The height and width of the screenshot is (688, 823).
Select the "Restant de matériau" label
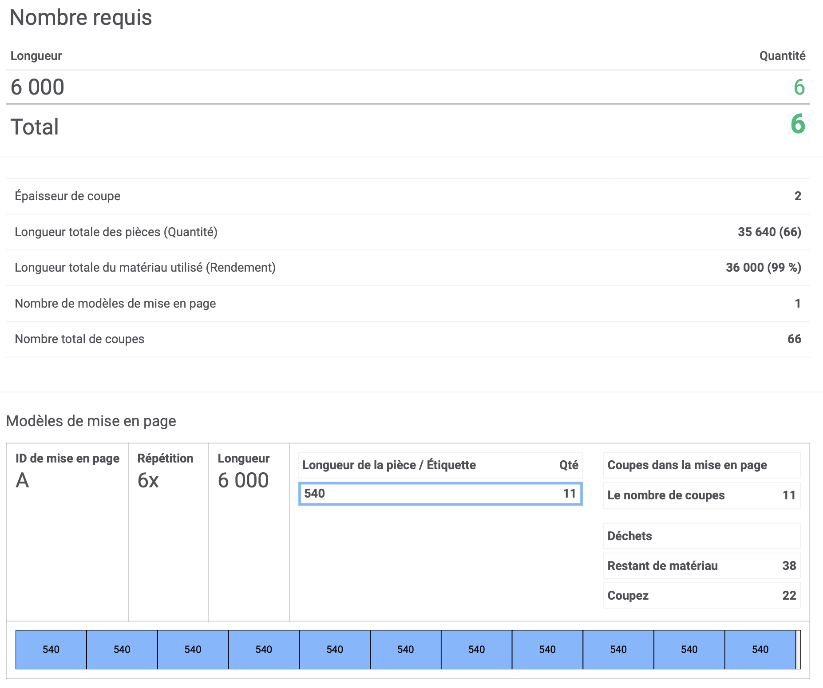pyautogui.click(x=662, y=566)
